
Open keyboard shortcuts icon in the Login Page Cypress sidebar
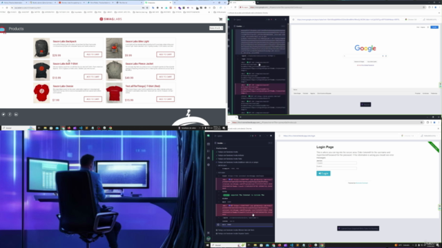click(x=209, y=233)
